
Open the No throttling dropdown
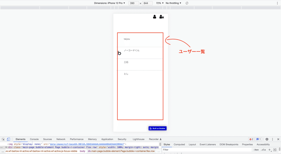tap(173, 3)
